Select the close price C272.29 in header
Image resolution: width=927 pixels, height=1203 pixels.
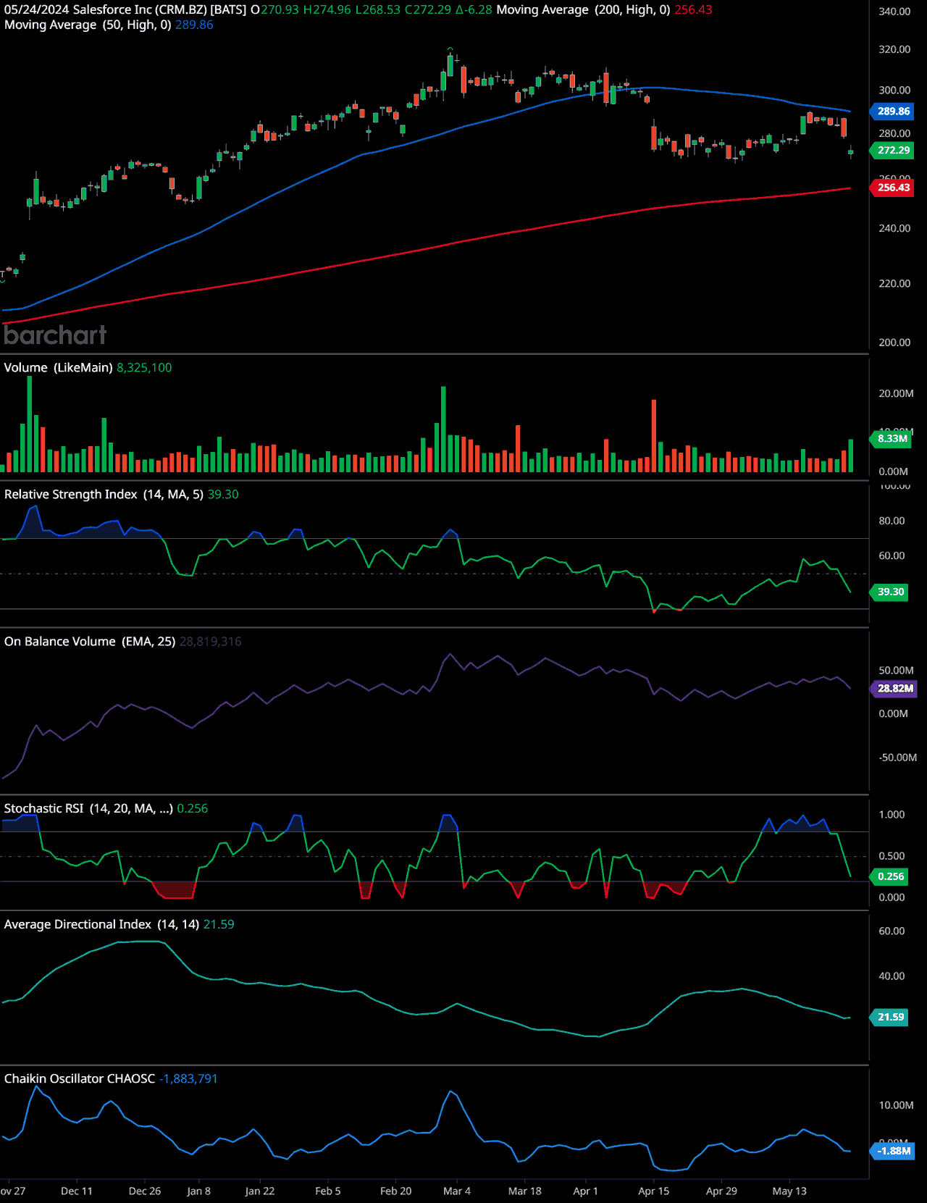coord(428,10)
